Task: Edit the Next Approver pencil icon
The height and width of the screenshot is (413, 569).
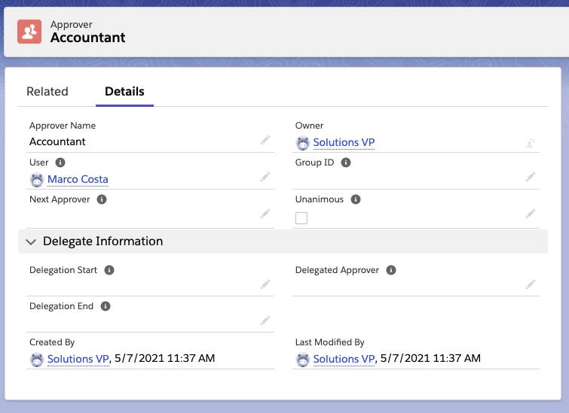Action: [265, 214]
